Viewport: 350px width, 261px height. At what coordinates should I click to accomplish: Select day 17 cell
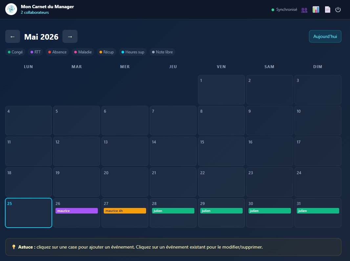pos(318,151)
